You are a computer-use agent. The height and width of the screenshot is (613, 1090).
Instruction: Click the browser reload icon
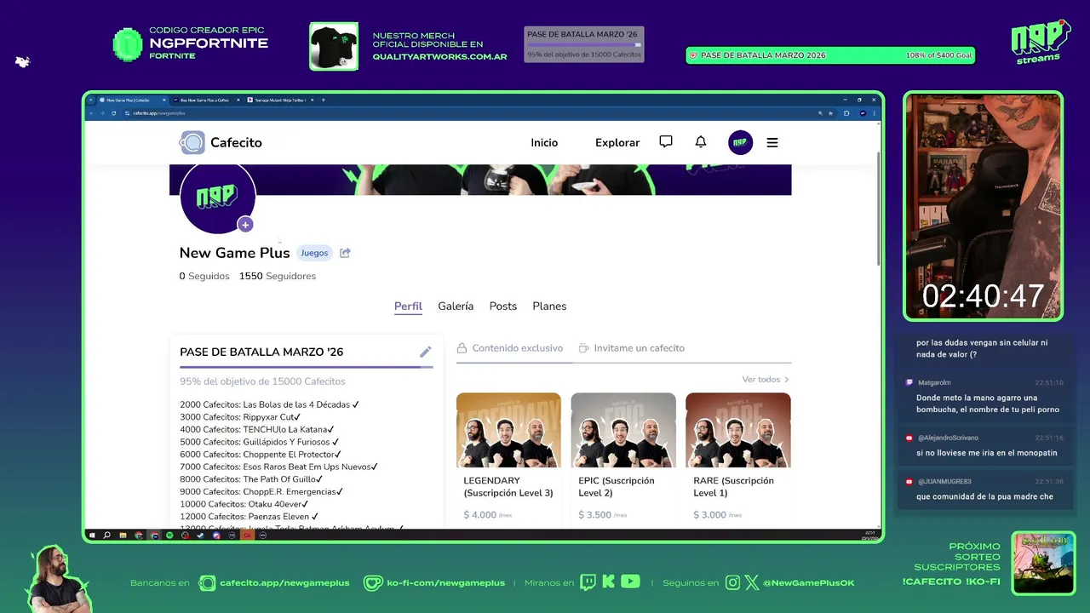tap(113, 113)
